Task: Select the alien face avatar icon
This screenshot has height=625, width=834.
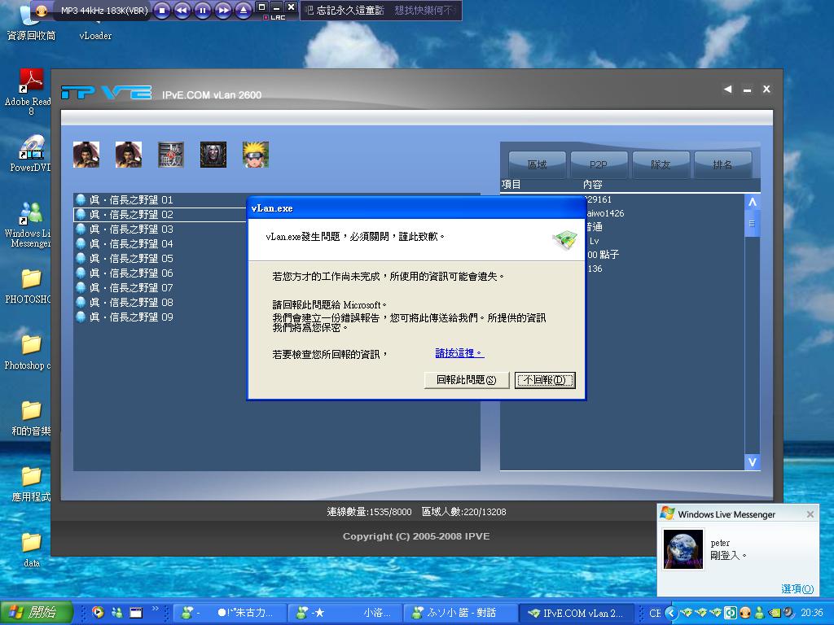Action: point(213,154)
